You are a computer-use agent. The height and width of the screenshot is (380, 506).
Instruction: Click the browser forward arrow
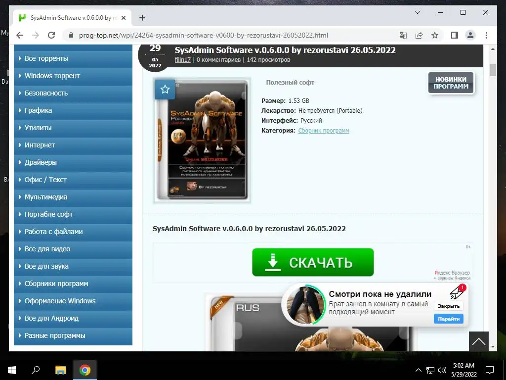(x=36, y=35)
